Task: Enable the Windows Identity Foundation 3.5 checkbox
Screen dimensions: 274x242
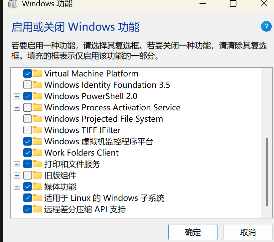Action: point(28,85)
